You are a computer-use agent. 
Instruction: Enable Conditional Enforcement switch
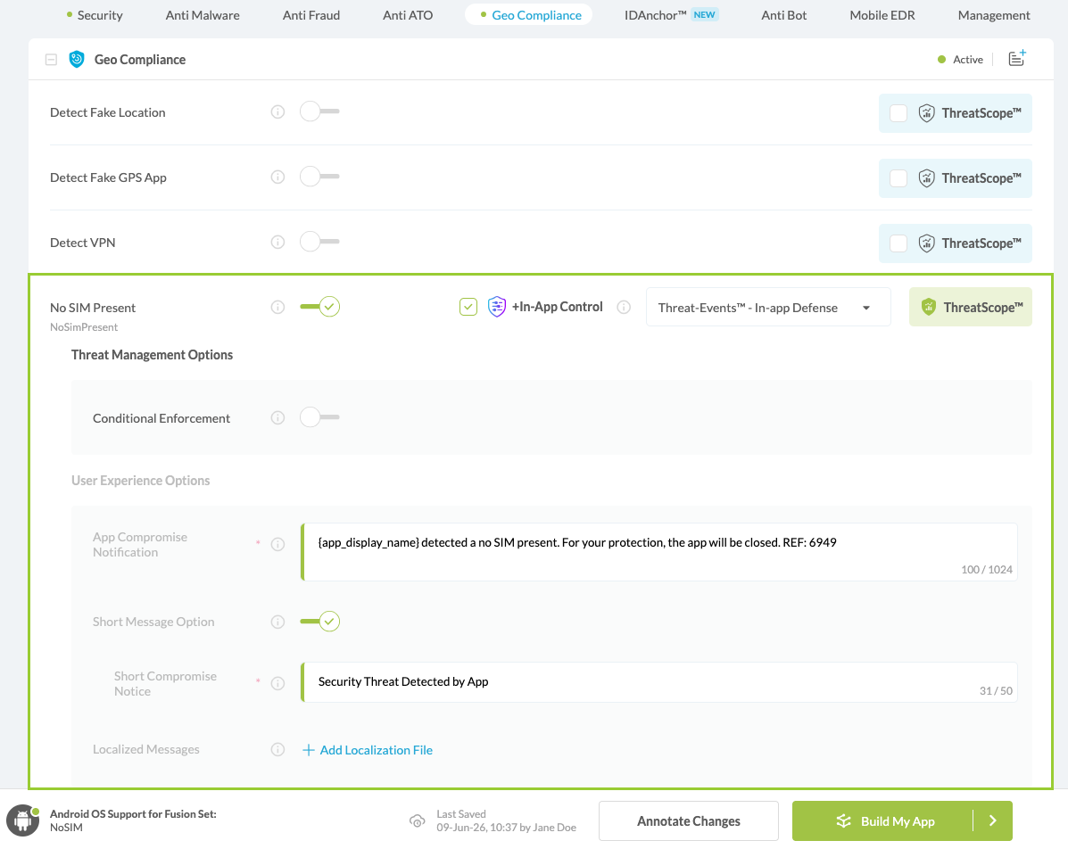[319, 417]
